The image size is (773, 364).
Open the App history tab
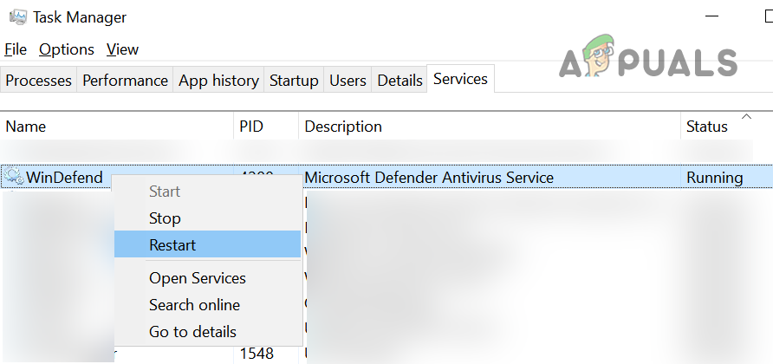(218, 81)
